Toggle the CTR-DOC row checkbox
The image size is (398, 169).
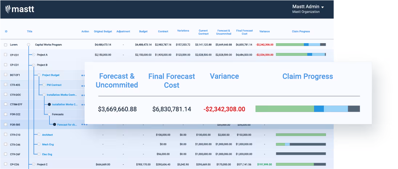(x=5, y=95)
